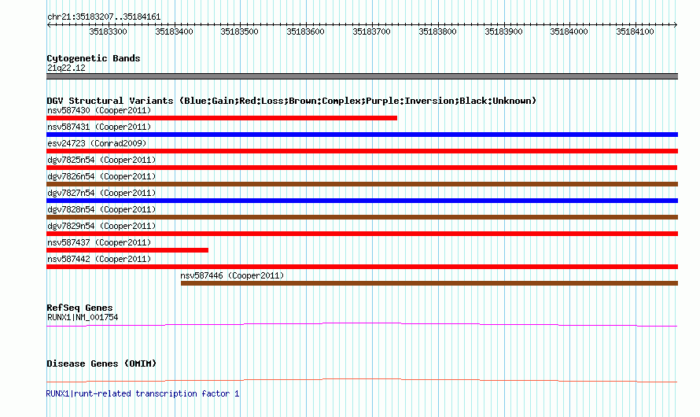700x417 pixels.
Task: Click the nsv587431 (Cooper2011) label
Action: tap(99, 127)
